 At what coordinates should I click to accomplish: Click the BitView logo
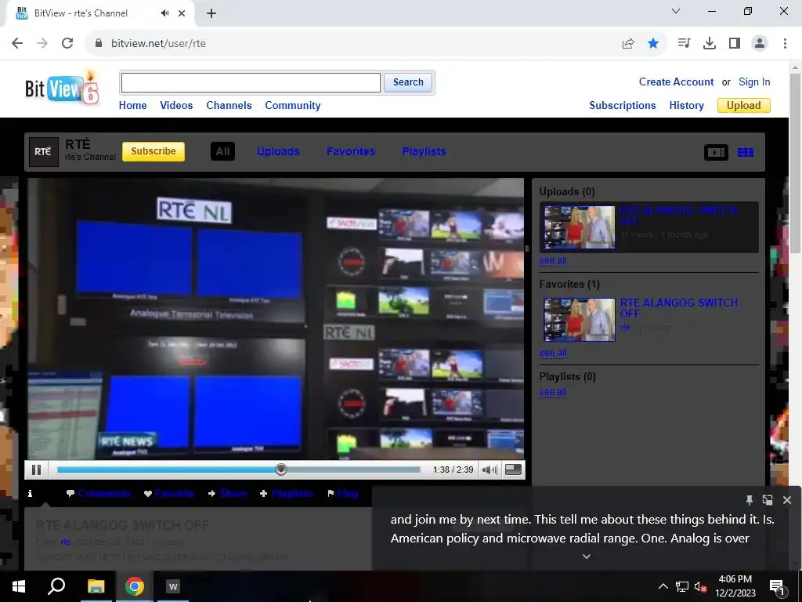[62, 88]
